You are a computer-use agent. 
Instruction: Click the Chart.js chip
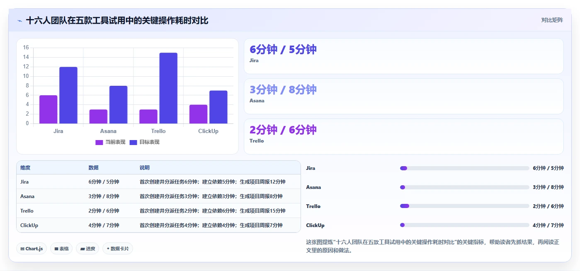tap(32, 249)
